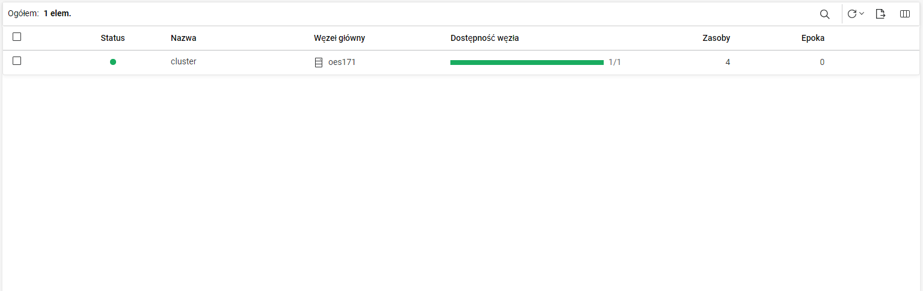Viewport: 923px width, 291px height.
Task: Open the cluster name entry
Action: [x=183, y=61]
